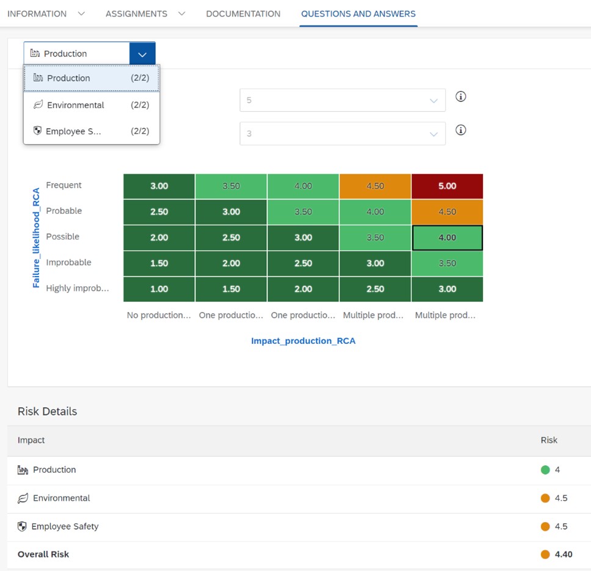Select the QUESTIONS AND ANSWERS tab
The width and height of the screenshot is (591, 571).
click(x=358, y=13)
